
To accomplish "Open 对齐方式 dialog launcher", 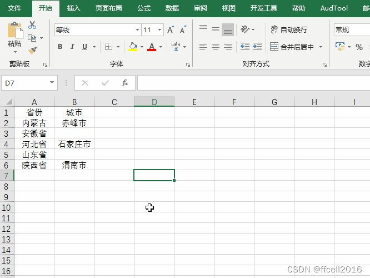I will pyautogui.click(x=324, y=64).
